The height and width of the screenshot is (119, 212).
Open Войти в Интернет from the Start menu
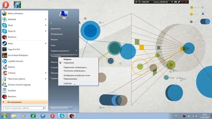pos(25,14)
